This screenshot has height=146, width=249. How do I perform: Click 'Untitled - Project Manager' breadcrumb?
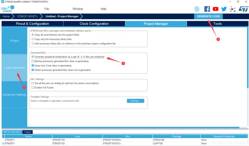(62, 16)
